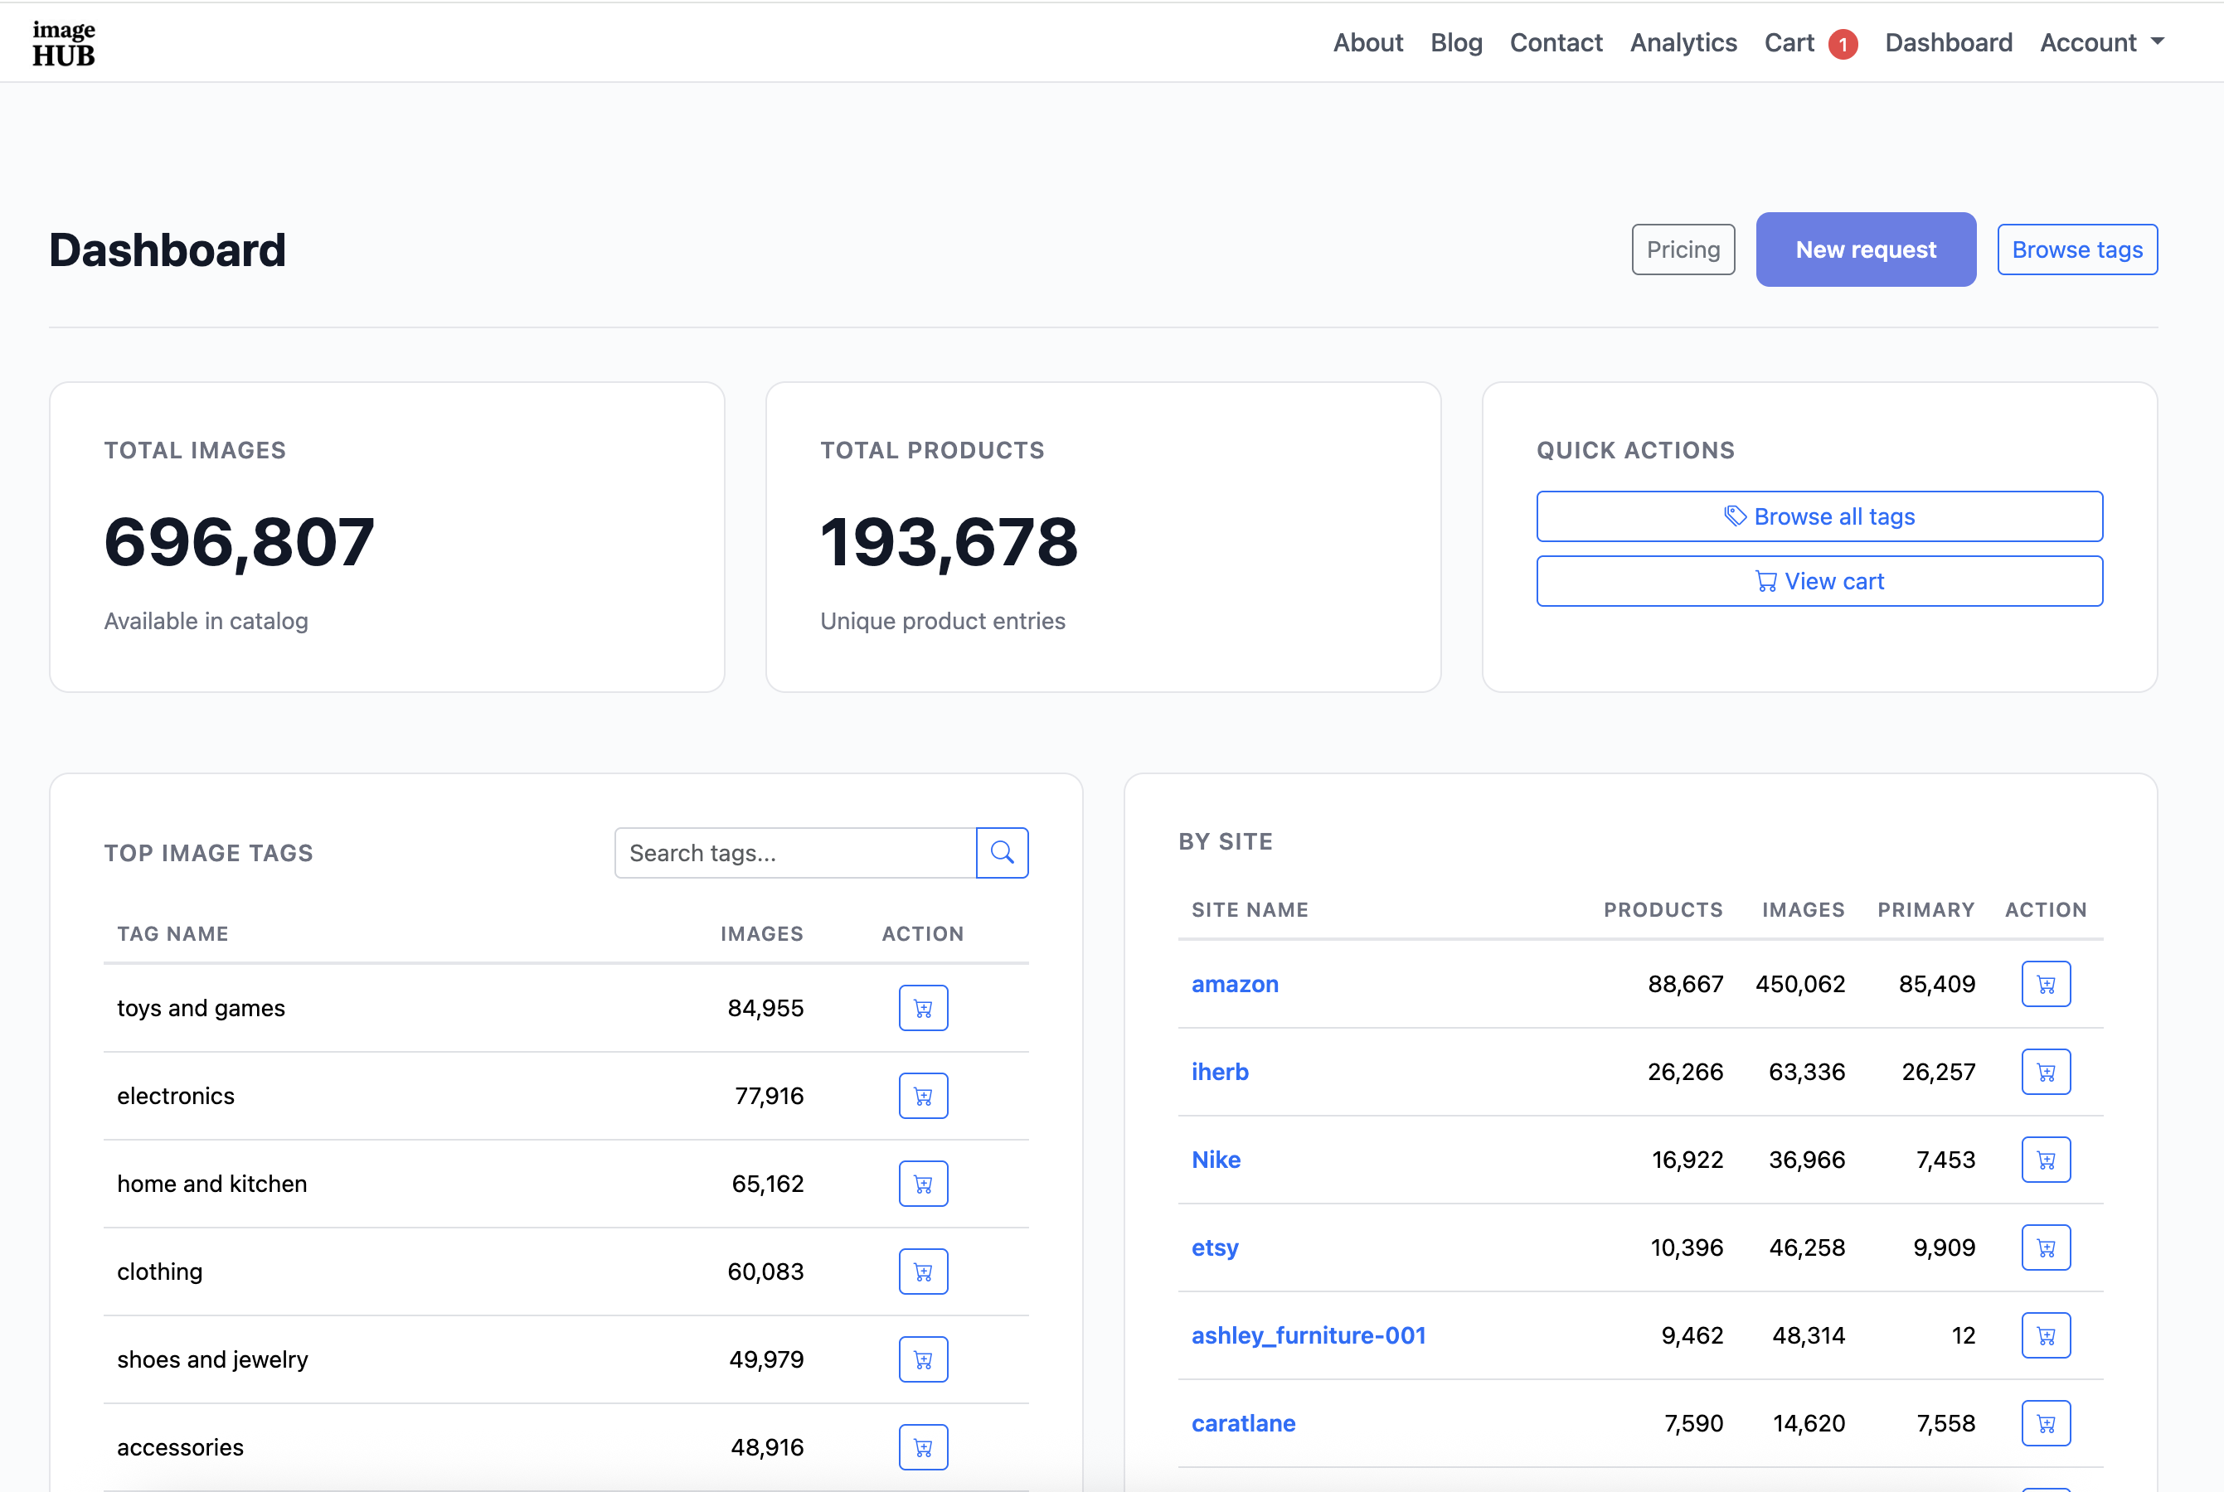The width and height of the screenshot is (2224, 1492).
Task: Add 'shoes and jewelry' tag to cart
Action: click(x=922, y=1359)
